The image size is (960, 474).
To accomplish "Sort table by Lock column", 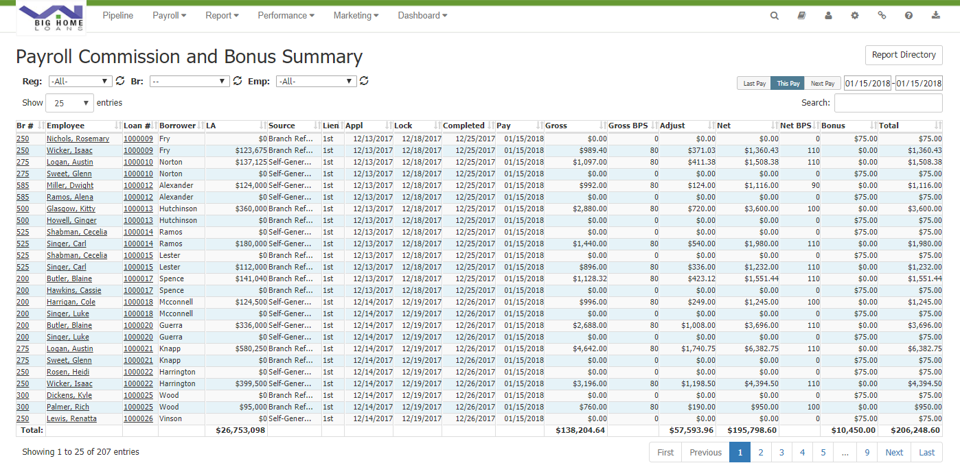I will coord(417,126).
